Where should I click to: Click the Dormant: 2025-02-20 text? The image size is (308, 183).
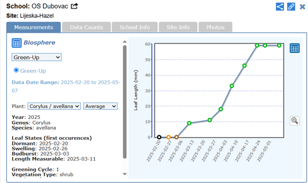40,144
